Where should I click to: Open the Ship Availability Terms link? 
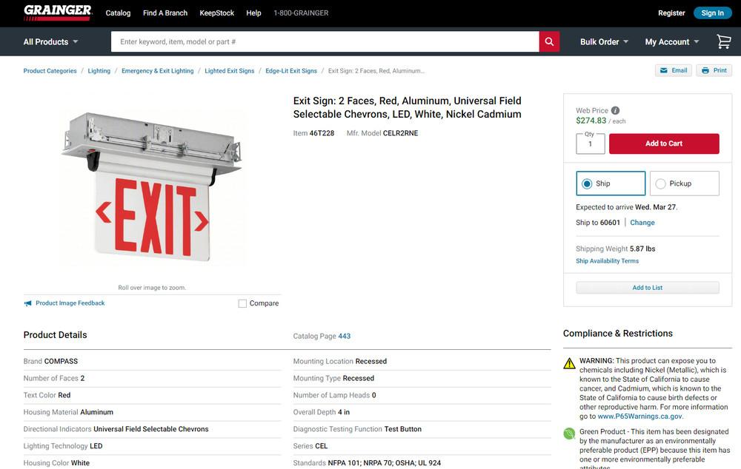[x=607, y=260]
